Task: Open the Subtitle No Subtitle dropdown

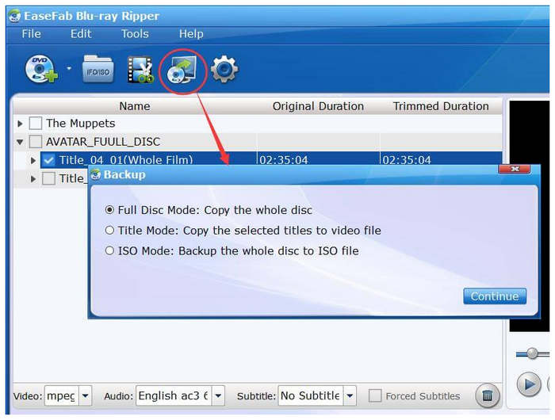Action: click(x=350, y=395)
